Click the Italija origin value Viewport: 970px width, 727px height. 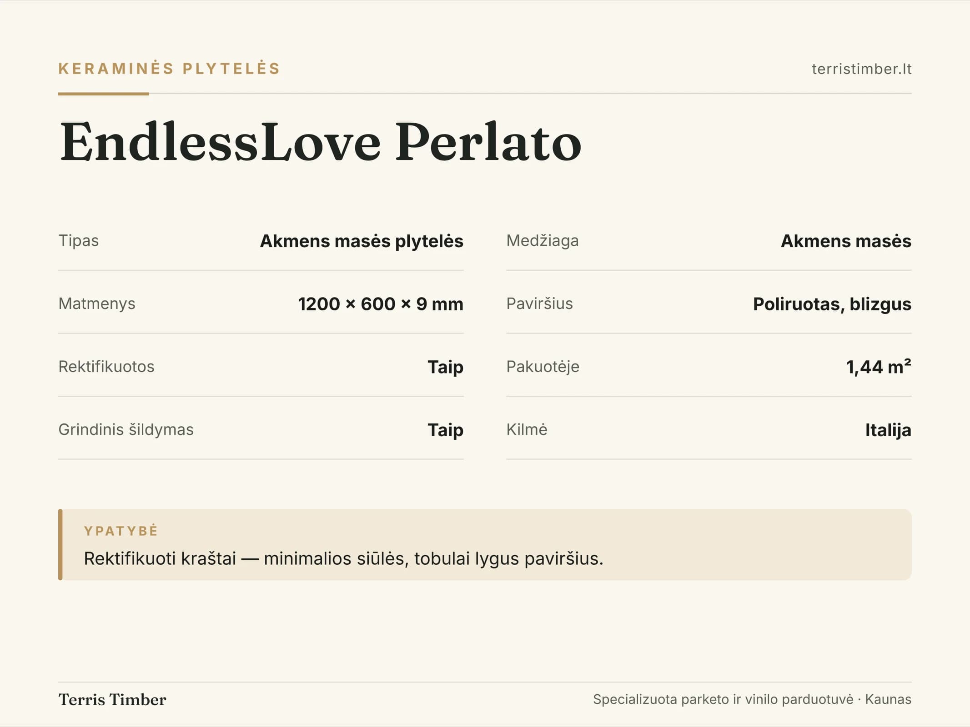point(888,430)
